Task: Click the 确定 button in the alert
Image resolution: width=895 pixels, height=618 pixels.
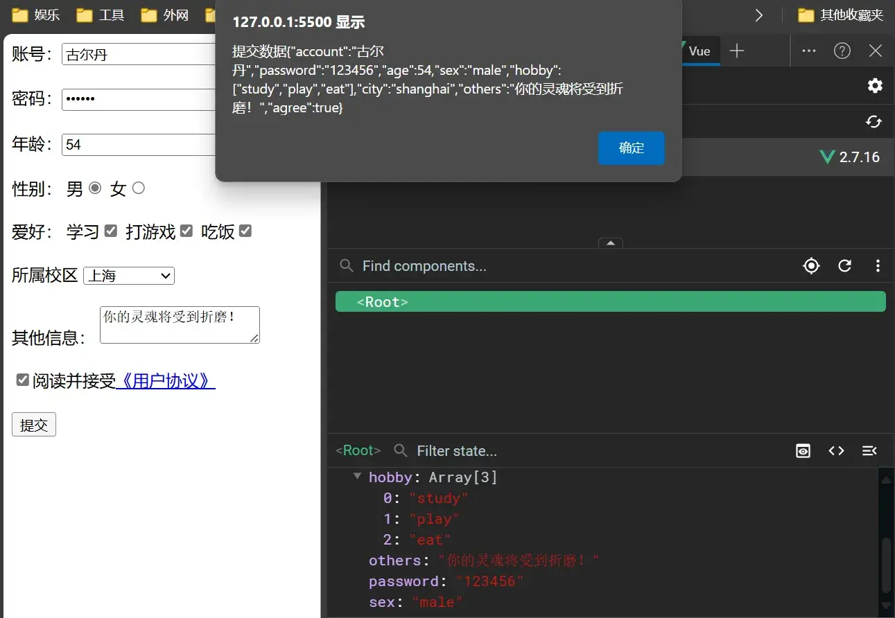Action: pos(631,148)
